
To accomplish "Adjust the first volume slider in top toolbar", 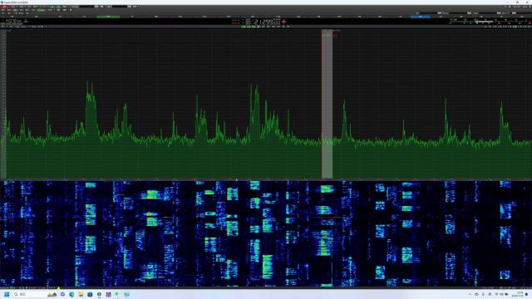I will tap(86, 7).
